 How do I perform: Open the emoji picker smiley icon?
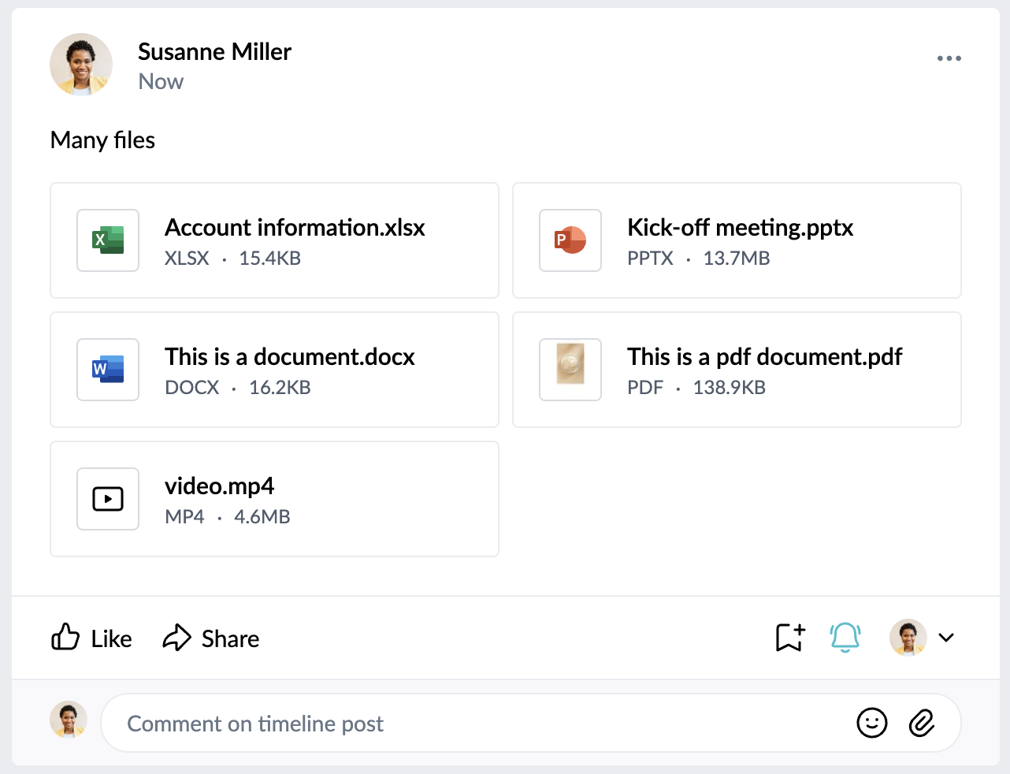tap(872, 723)
